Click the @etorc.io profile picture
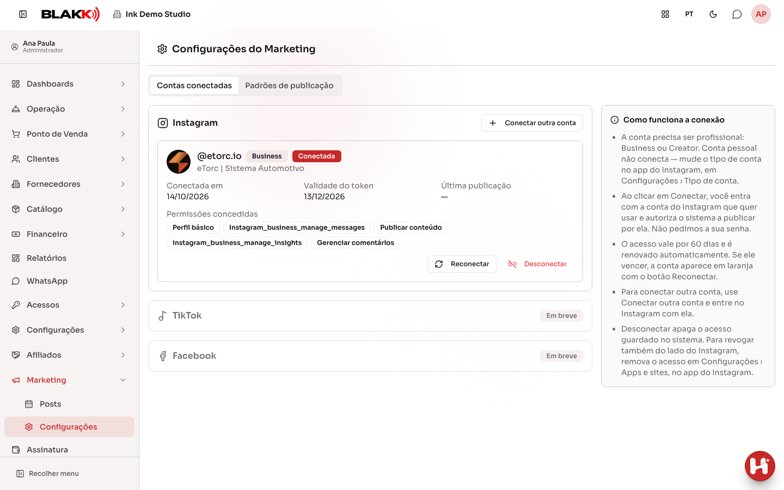 [179, 162]
